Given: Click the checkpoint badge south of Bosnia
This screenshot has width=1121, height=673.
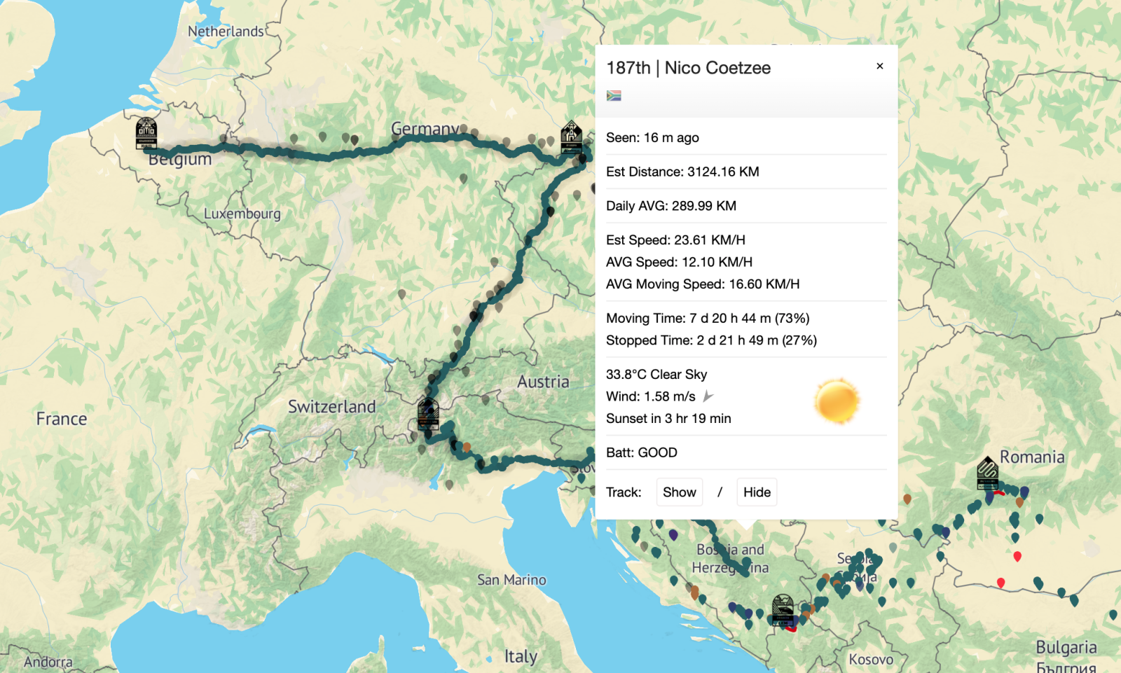Looking at the screenshot, I should click(783, 610).
